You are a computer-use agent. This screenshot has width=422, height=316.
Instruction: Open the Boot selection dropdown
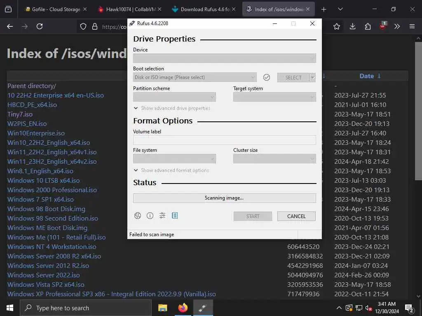(195, 77)
